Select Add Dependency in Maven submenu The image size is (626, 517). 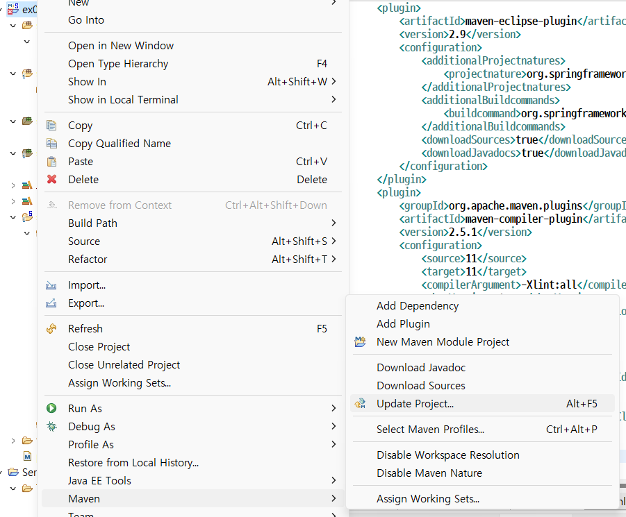(417, 306)
